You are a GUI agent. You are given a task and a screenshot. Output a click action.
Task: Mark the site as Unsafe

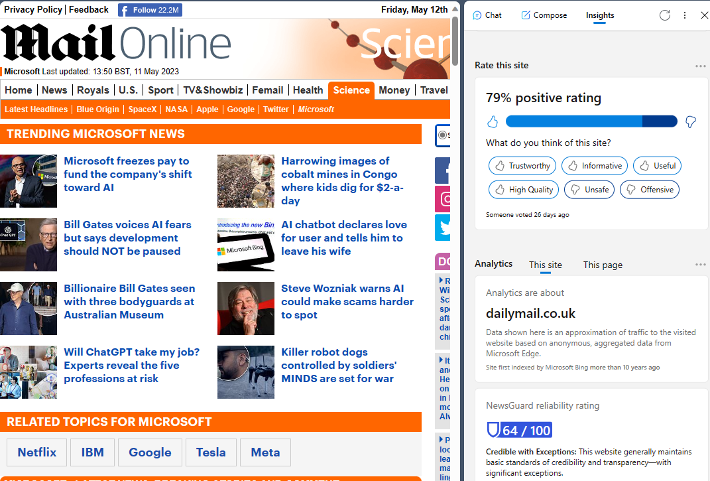point(589,190)
